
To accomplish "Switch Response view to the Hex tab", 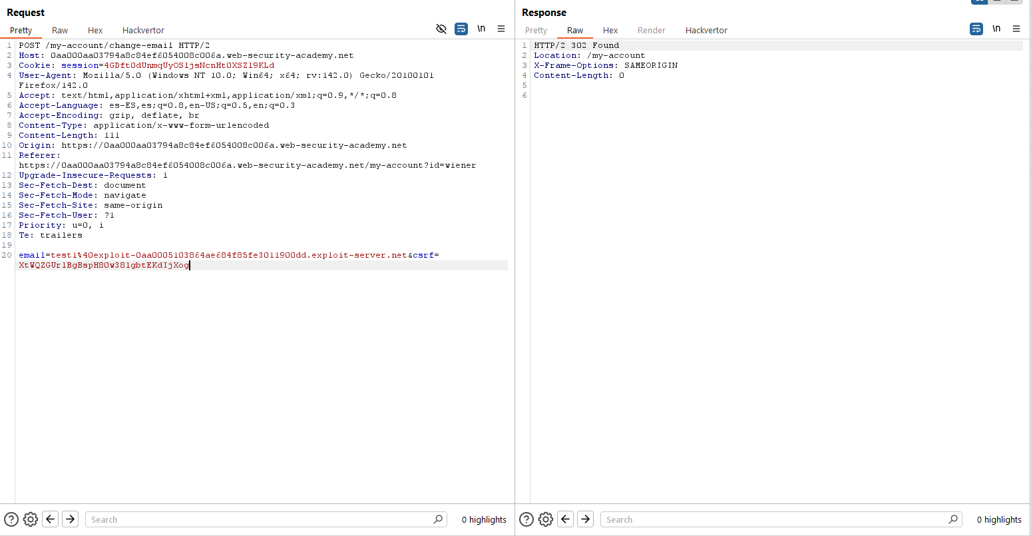I will click(610, 30).
